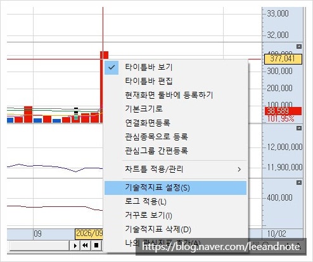Select 타이틀바 편집 from context menu
The width and height of the screenshot is (313, 262).
[x=176, y=81]
